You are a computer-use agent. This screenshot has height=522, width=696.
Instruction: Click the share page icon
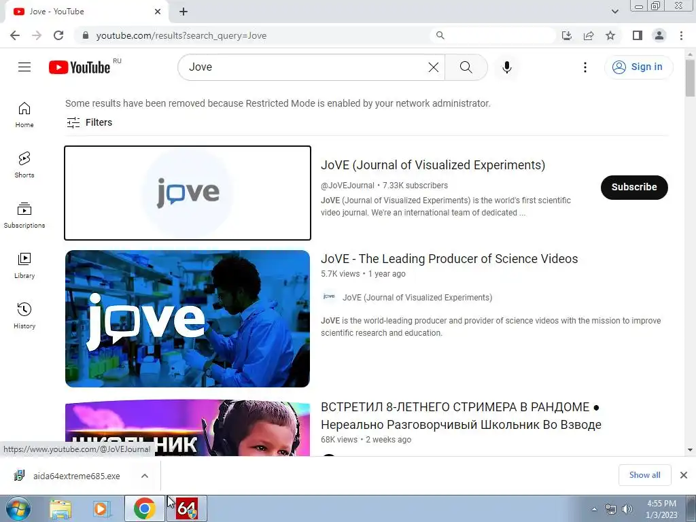[589, 35]
